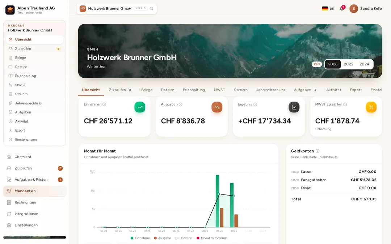Screen dimensions: 391x244
Task: Click the notification bell icon
Action: click(x=342, y=8)
